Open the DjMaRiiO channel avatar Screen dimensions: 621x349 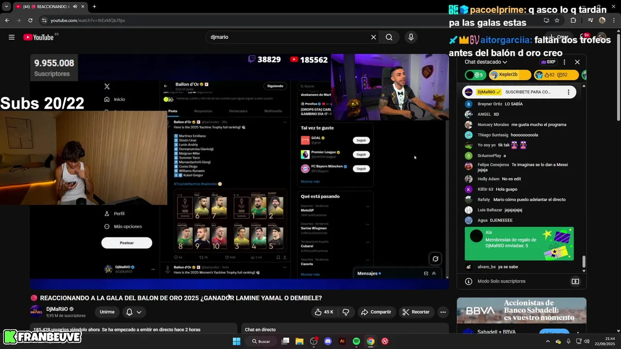click(36, 312)
